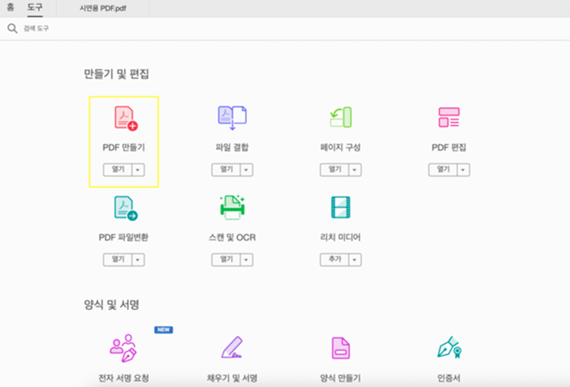The image size is (570, 387).
Task: Expand dropdown arrow next to PDF 편집 열기
Action: 464,169
